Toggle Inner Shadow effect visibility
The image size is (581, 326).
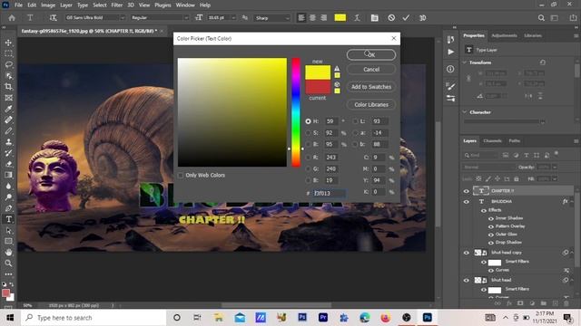(491, 218)
